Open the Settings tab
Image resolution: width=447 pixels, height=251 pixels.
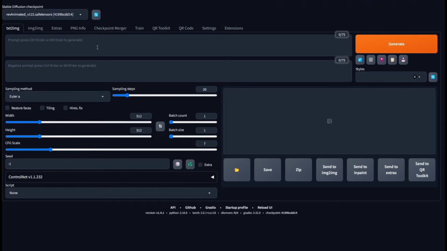209,28
